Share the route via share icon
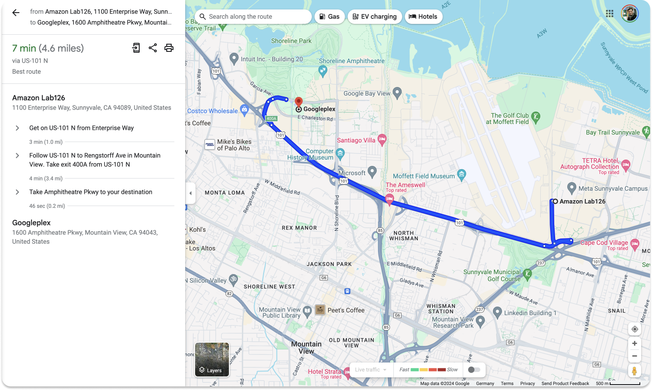The height and width of the screenshot is (390, 652). point(153,48)
